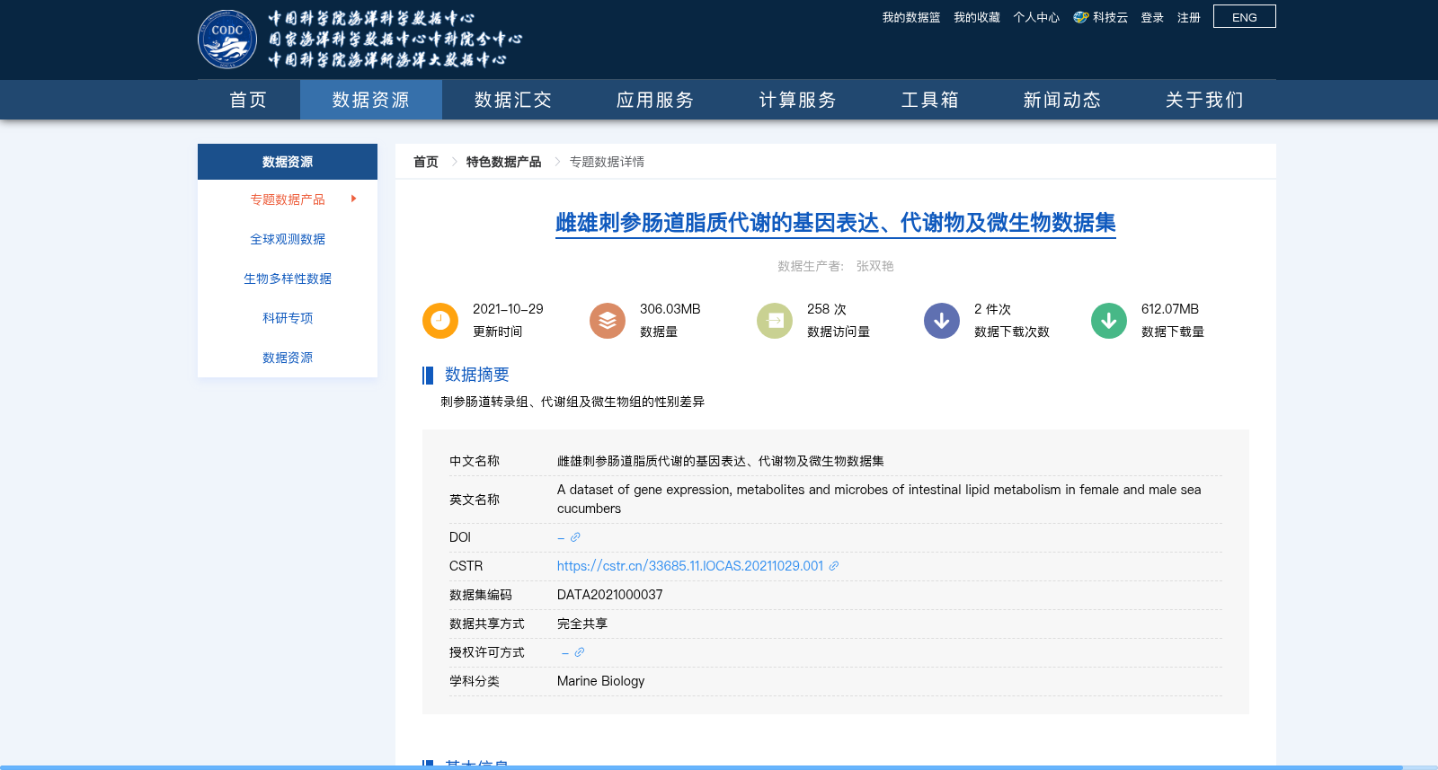Click the dataset title heading link
The image size is (1438, 770).
pyautogui.click(x=836, y=223)
